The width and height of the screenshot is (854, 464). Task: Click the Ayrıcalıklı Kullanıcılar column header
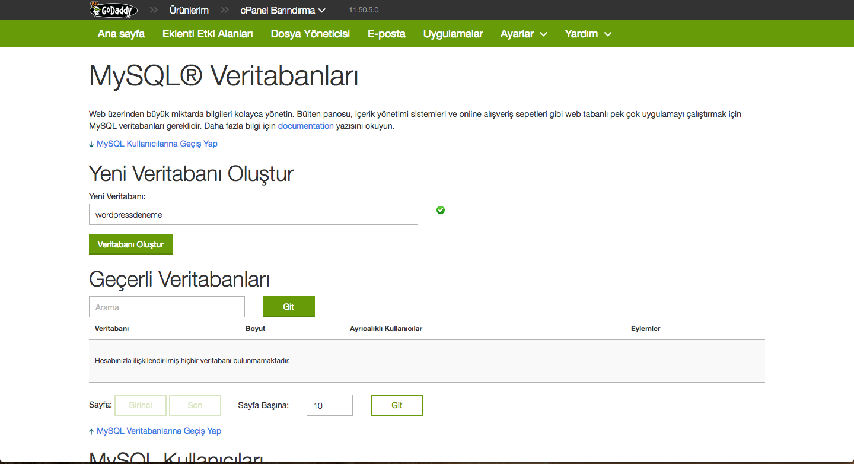point(386,329)
